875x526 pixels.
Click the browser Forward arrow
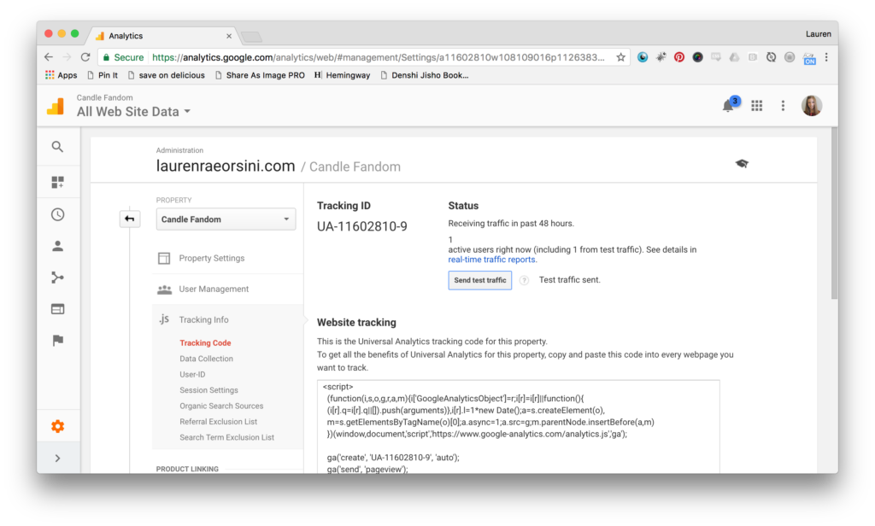(x=67, y=57)
